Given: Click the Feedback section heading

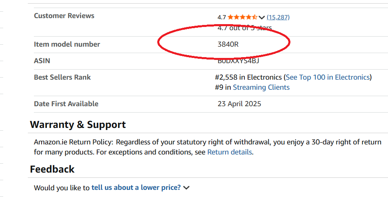Looking at the screenshot, I should (x=52, y=169).
